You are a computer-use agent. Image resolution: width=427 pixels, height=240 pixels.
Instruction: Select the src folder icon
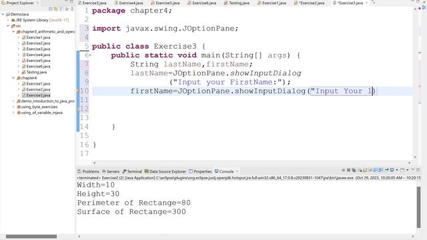pyautogui.click(x=13, y=26)
